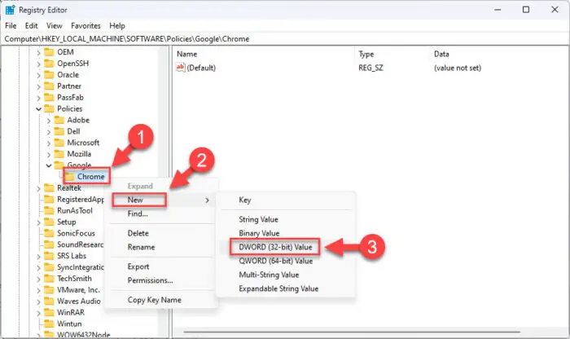Select Key in the New submenu
570x339 pixels.
coord(244,200)
